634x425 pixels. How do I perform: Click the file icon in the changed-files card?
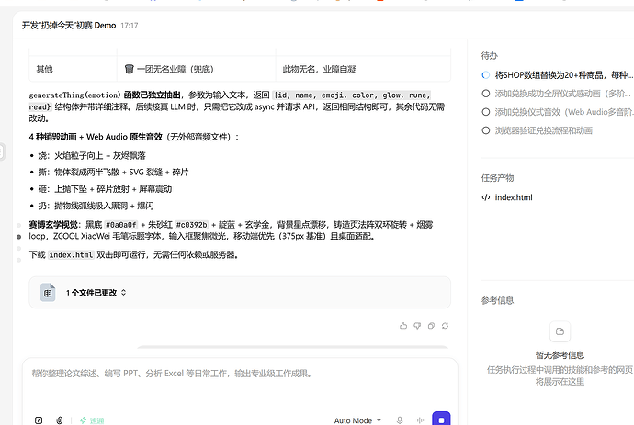[x=48, y=293]
